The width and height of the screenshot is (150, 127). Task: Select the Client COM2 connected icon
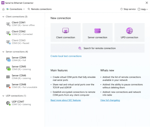coord(8,33)
